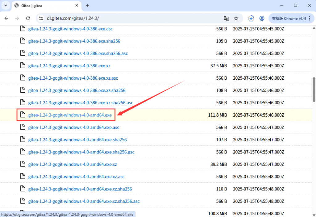Open the tab search dropdown arrow
Viewport: 316px width, 217px height.
coord(6,6)
